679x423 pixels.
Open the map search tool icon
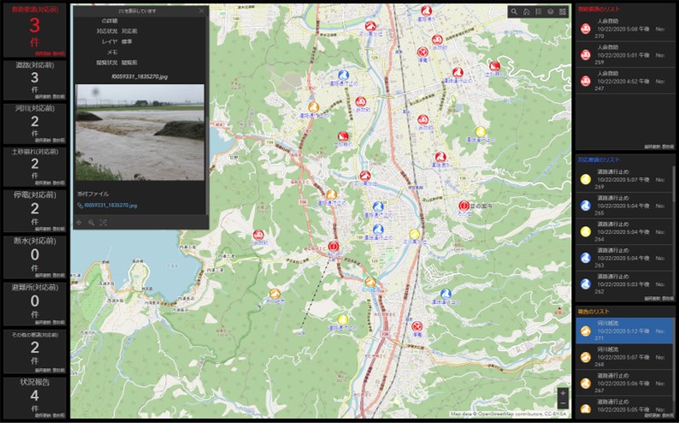pos(513,12)
